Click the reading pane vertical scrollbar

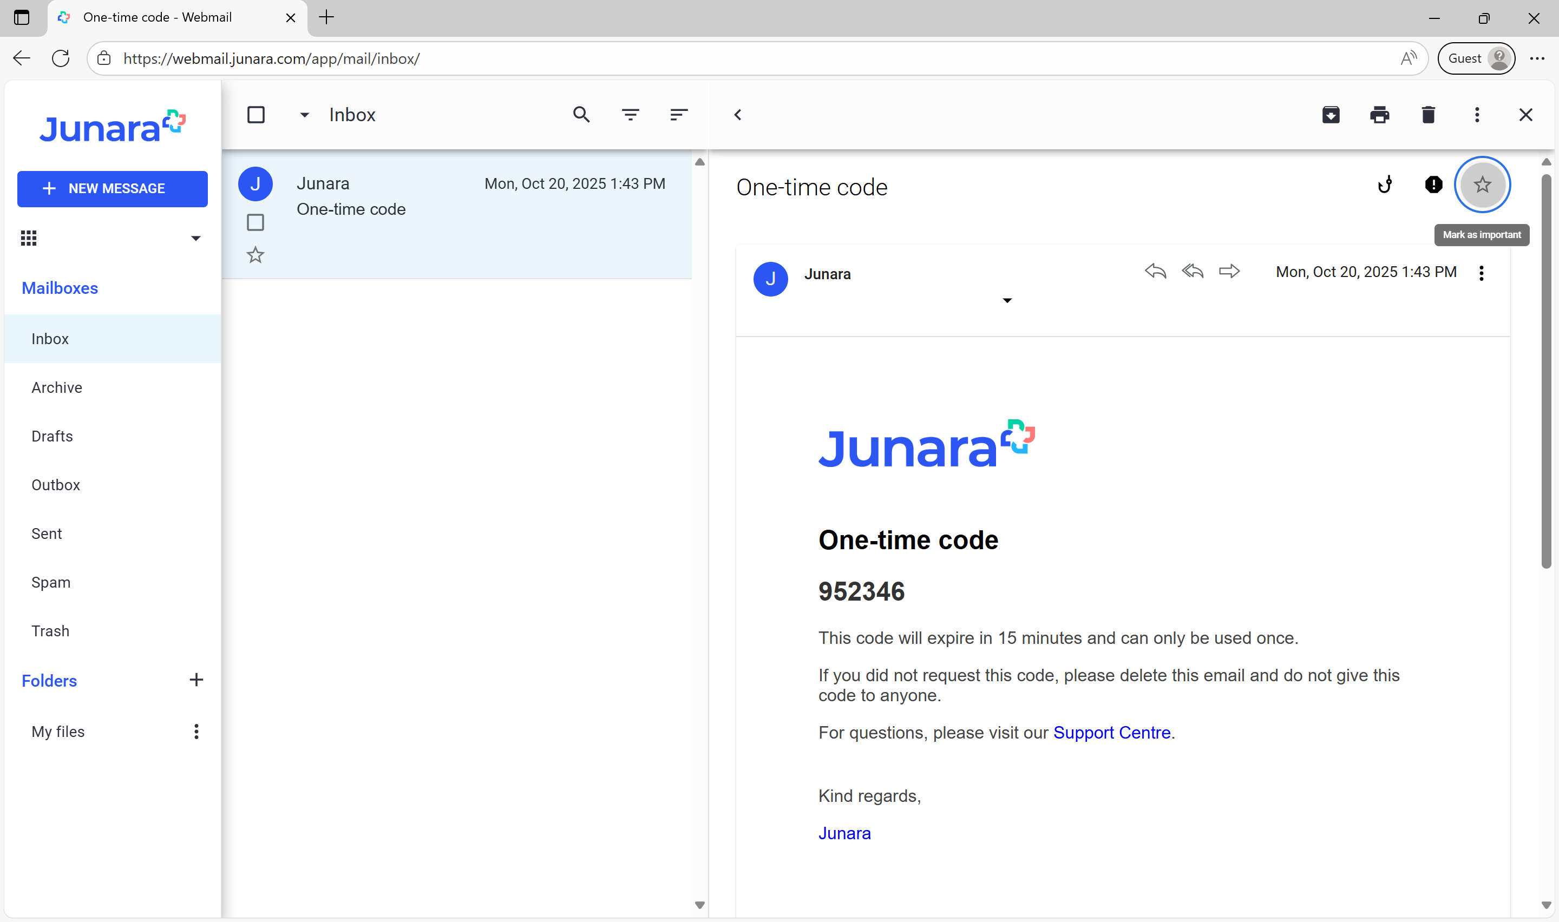click(1545, 373)
